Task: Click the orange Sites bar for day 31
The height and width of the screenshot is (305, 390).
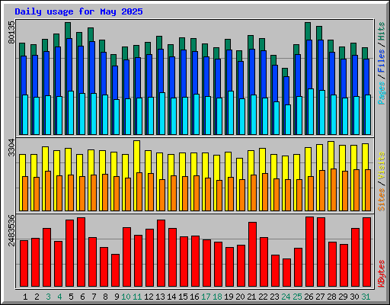Action: (x=368, y=190)
